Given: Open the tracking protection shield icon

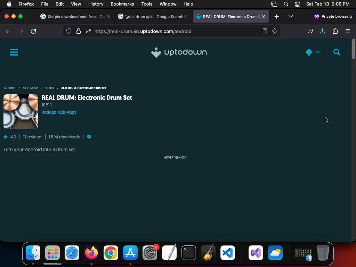Looking at the screenshot, I should click(x=69, y=31).
